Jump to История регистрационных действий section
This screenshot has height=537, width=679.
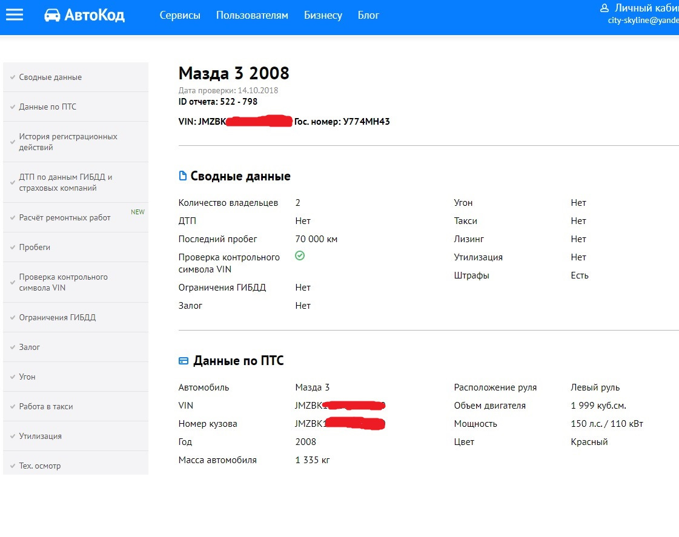pyautogui.click(x=68, y=142)
